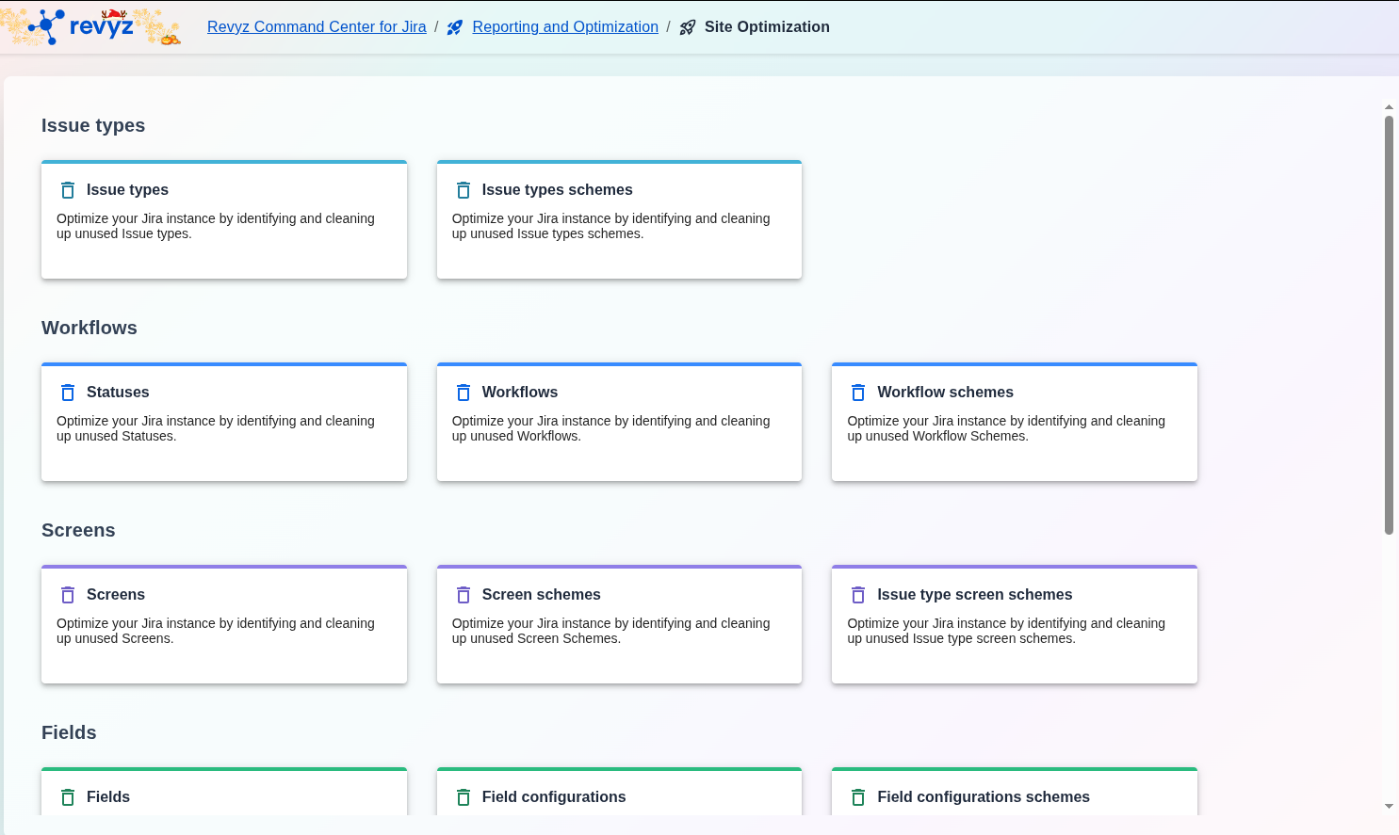
Task: Go to Reporting and Optimization breadcrumb link
Action: click(565, 26)
